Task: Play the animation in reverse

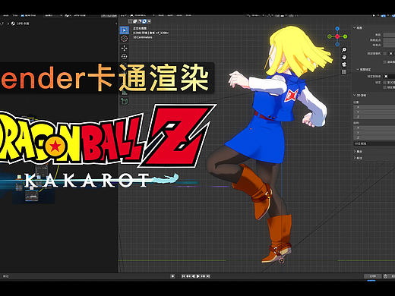Action: click(193, 276)
